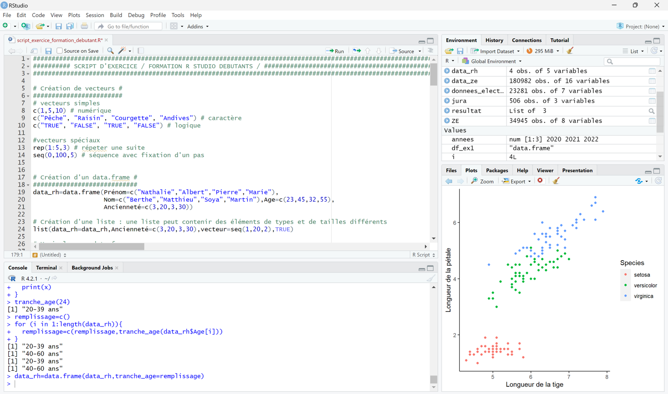Image resolution: width=668 pixels, height=394 pixels.
Task: View data_rh table via grid icon
Action: pyautogui.click(x=652, y=71)
